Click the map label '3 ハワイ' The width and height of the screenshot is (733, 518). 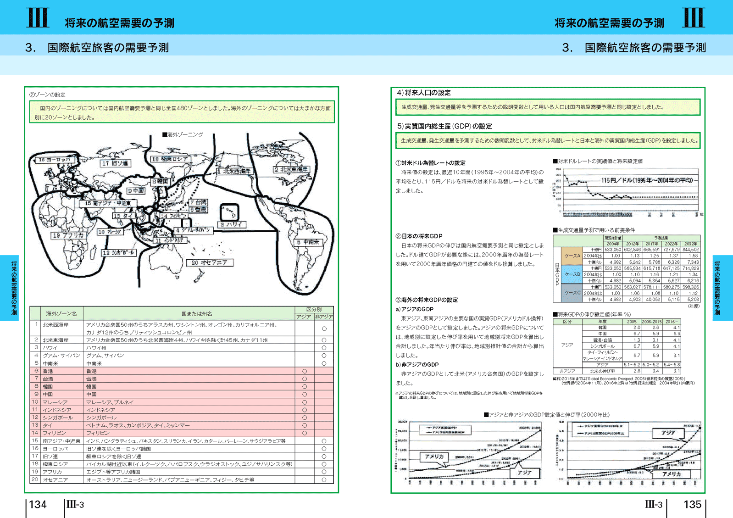[233, 224]
